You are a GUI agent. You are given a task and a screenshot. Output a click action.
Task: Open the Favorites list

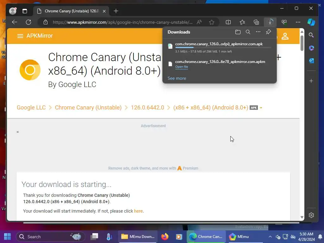click(x=242, y=22)
